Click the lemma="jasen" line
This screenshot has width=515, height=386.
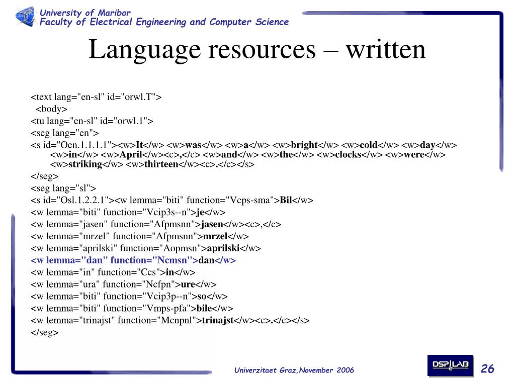(156, 225)
